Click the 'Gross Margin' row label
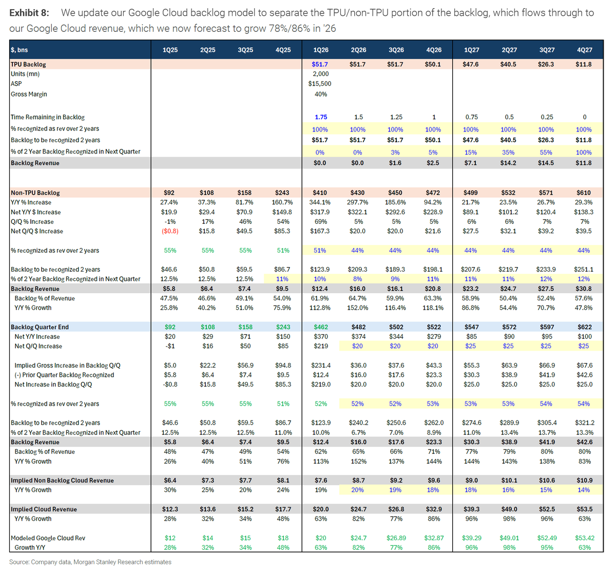Viewport: 616px width, 571px height. pyautogui.click(x=29, y=94)
